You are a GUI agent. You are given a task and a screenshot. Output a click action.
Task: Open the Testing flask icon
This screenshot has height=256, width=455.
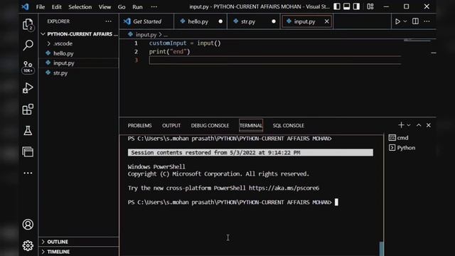28,131
